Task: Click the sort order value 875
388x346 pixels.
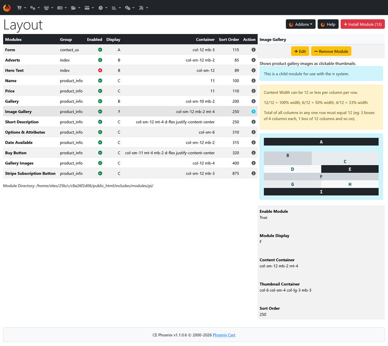Action: click(236, 173)
